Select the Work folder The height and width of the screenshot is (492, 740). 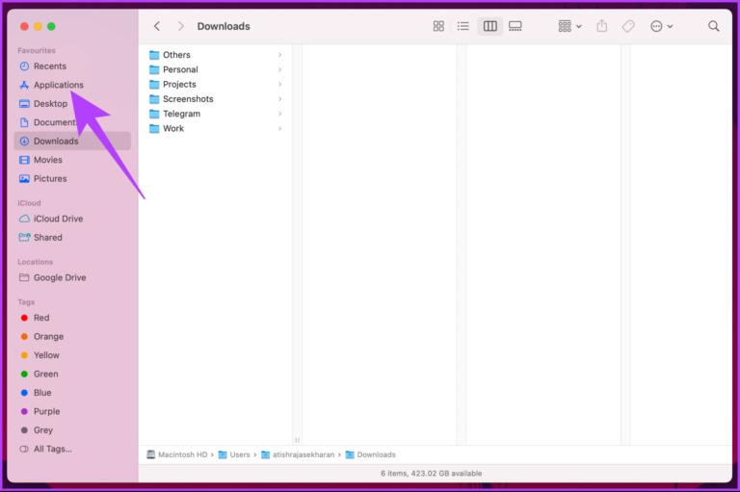pyautogui.click(x=216, y=128)
